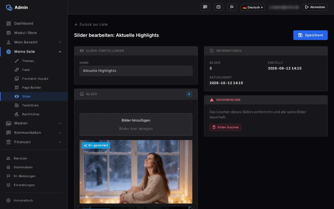The image size is (334, 209).
Task: Click Zurück zur Liste link
Action: [91, 24]
